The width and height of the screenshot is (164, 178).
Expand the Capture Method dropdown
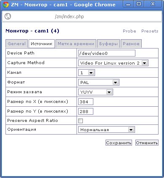pyautogui.click(x=113, y=63)
